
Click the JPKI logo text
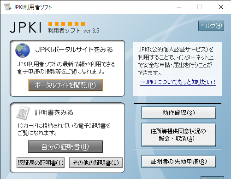tap(26, 28)
